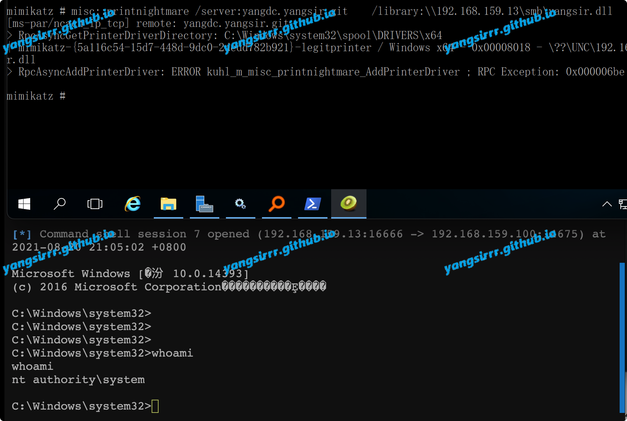Click the empty 'mimikatz #' prompt
This screenshot has height=421, width=627.
(x=36, y=96)
